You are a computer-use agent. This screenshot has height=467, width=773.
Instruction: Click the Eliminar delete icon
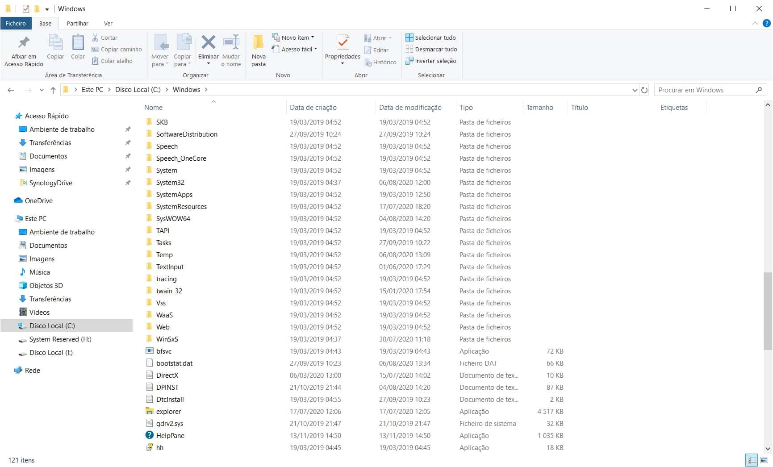point(208,43)
